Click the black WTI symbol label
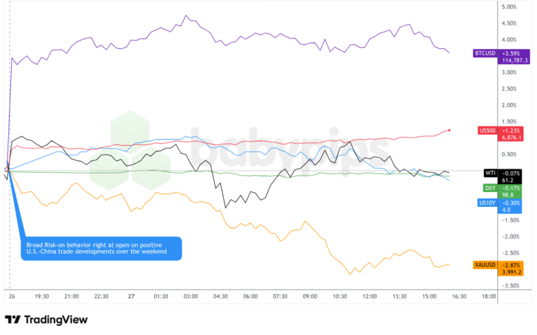 [489, 173]
